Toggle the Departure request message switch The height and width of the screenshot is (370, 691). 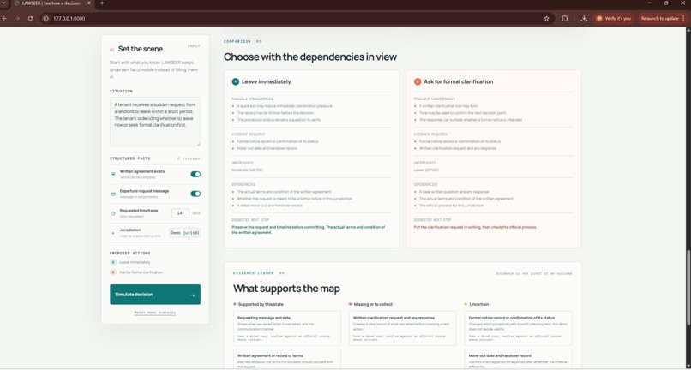[x=195, y=194]
